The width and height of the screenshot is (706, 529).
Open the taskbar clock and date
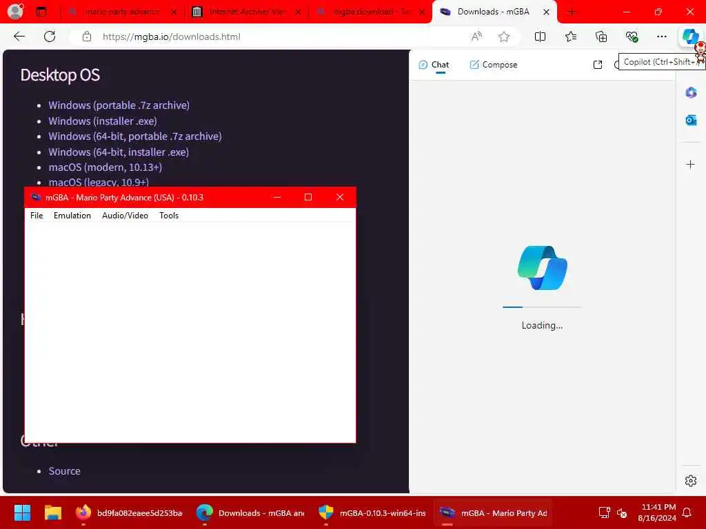pos(657,512)
